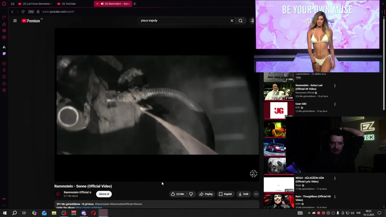Dislike the video

coord(191,194)
